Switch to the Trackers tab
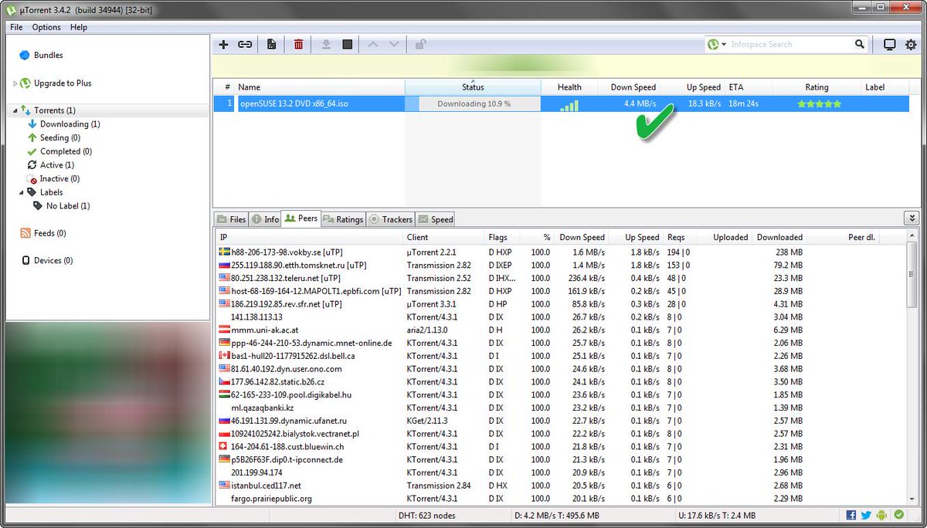927x528 pixels. click(390, 218)
